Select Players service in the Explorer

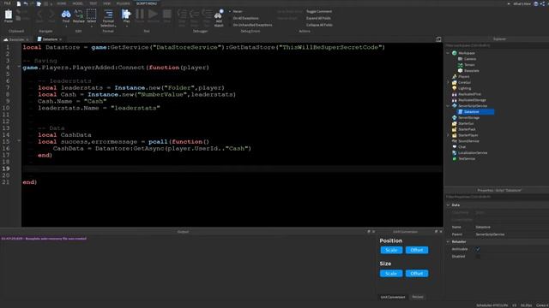pos(461,76)
